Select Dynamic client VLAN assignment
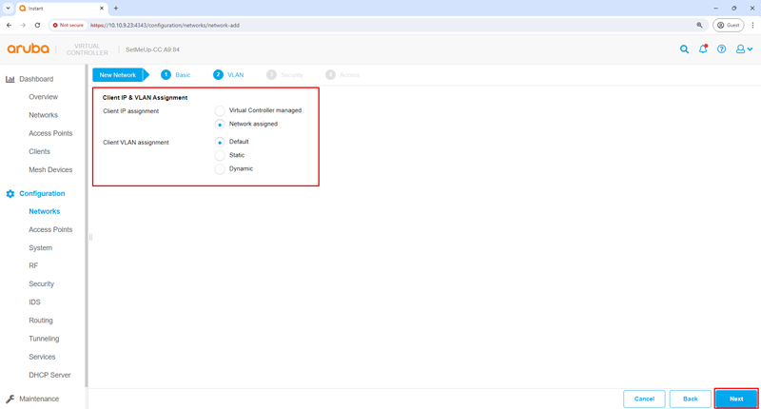 click(x=220, y=169)
